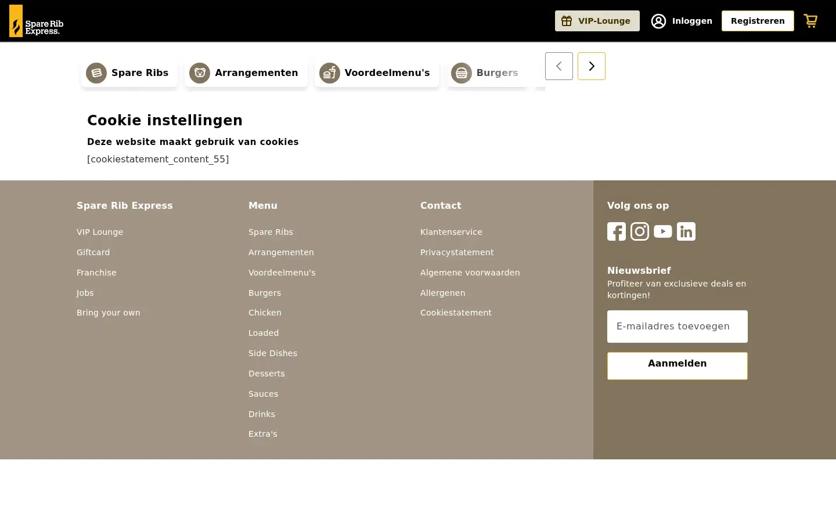Screen dimensions: 836x522
Task: Open the Privacystatement link
Action: [x=457, y=252]
